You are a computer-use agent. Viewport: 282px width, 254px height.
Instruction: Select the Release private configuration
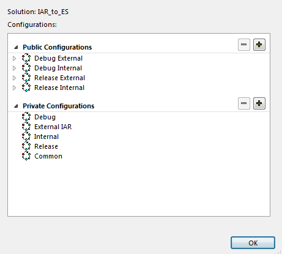tap(46, 146)
